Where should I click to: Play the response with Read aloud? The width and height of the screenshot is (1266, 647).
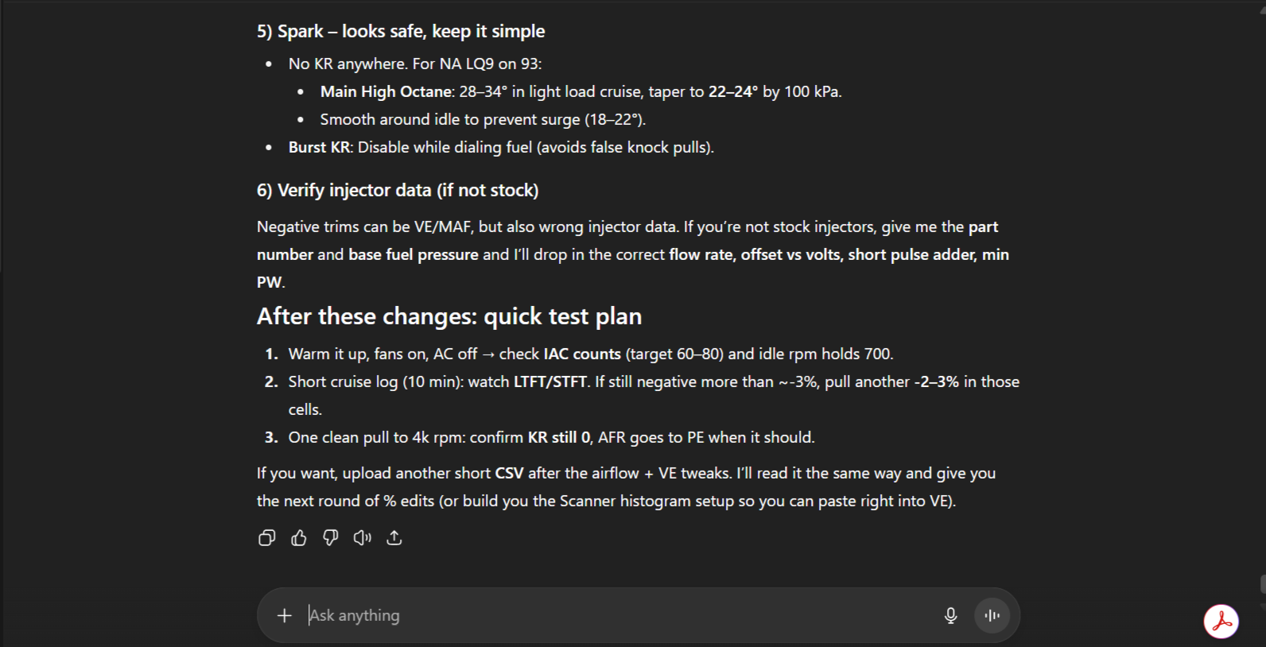pos(363,538)
